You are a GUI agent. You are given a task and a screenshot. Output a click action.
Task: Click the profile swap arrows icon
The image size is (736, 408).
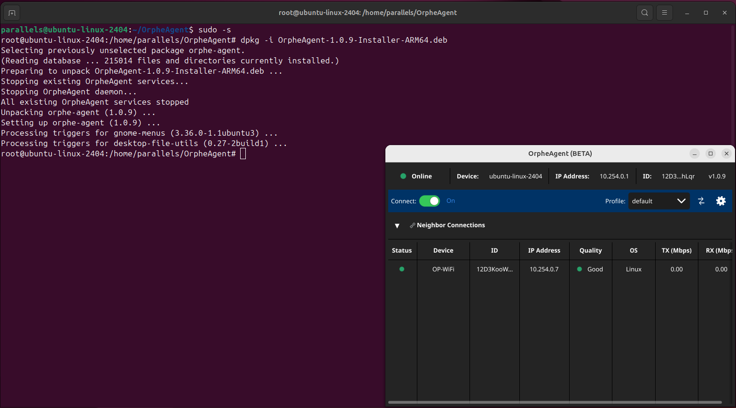tap(701, 201)
